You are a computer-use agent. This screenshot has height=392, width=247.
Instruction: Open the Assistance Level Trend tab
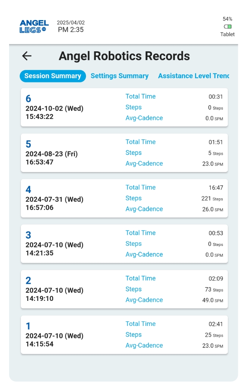193,76
